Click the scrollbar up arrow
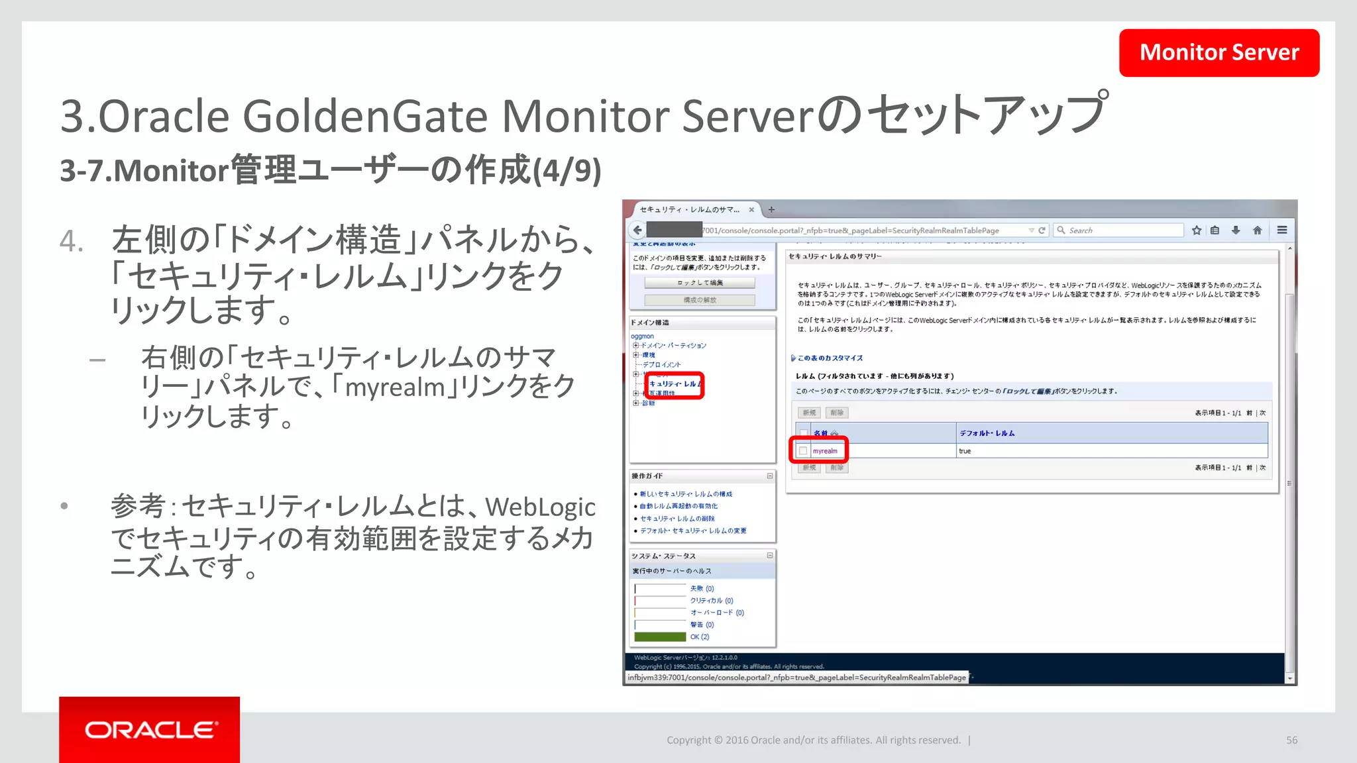Image resolution: width=1357 pixels, height=763 pixels. (x=1289, y=248)
